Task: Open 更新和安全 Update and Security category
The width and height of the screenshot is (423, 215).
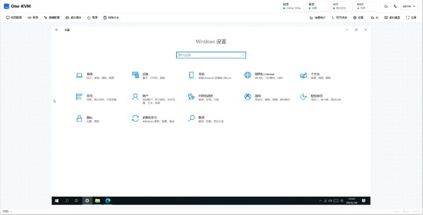Action: click(153, 119)
